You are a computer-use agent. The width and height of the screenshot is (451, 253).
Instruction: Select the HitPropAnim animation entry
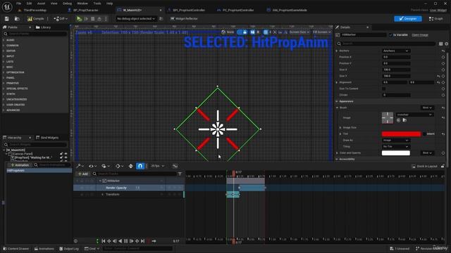39,170
